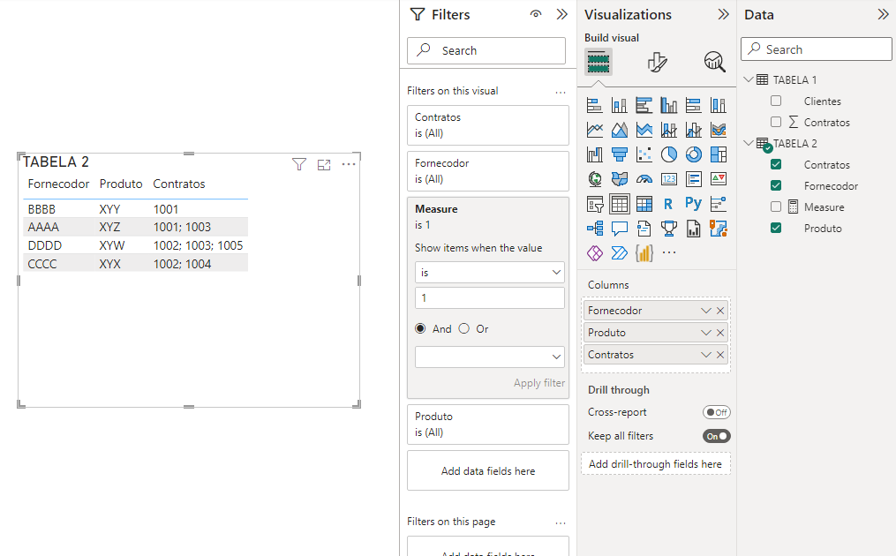Uncheck Produto field in TABELA 2
The image size is (896, 556).
tap(776, 228)
